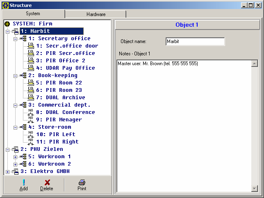Select 8: DUAL Conference label
The width and height of the screenshot is (264, 198).
click(66, 112)
